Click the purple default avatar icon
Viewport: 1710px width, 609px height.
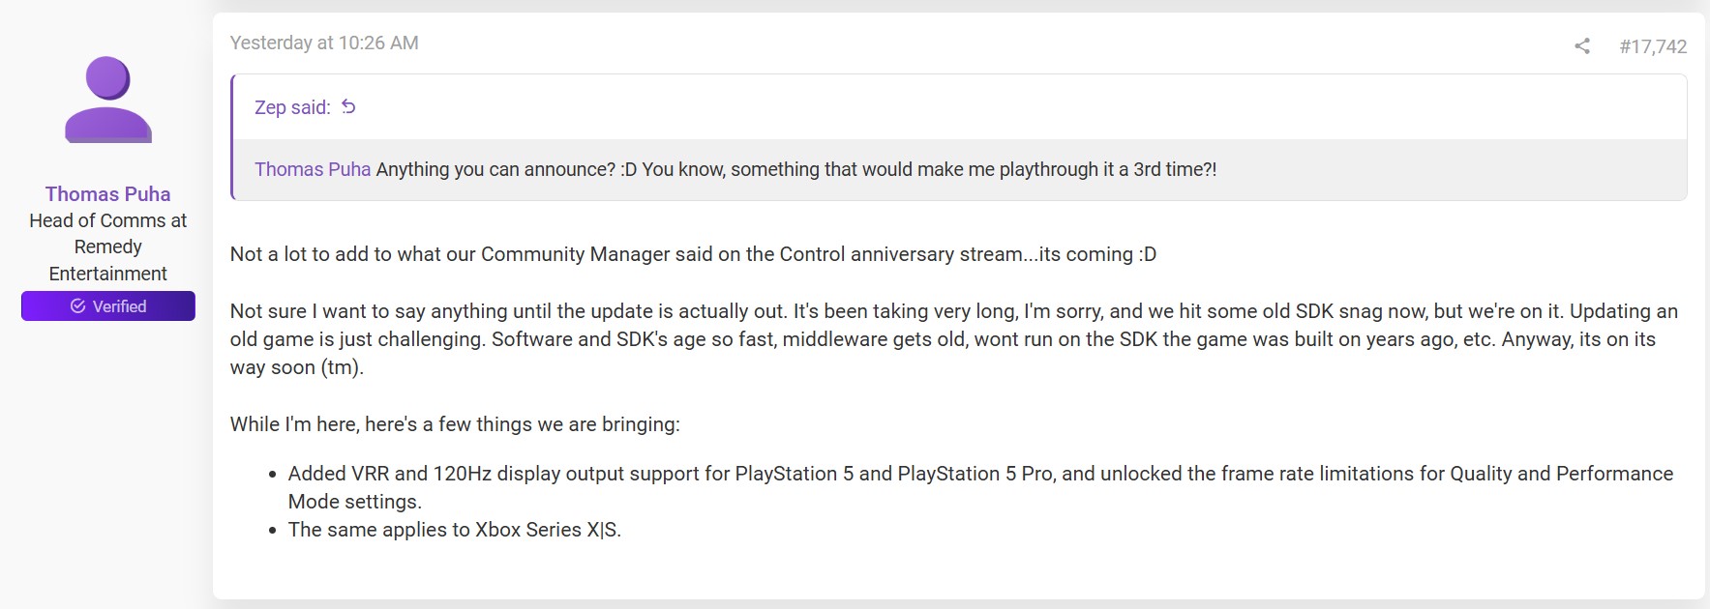pyautogui.click(x=108, y=100)
